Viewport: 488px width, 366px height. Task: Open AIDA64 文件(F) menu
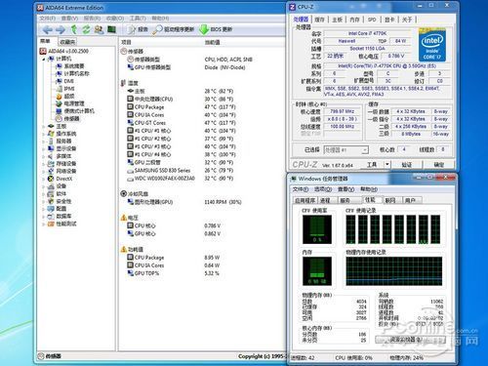[x=48, y=19]
